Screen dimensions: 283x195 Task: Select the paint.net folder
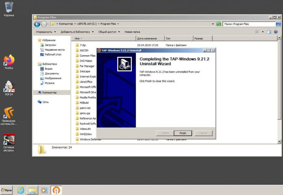83,108
